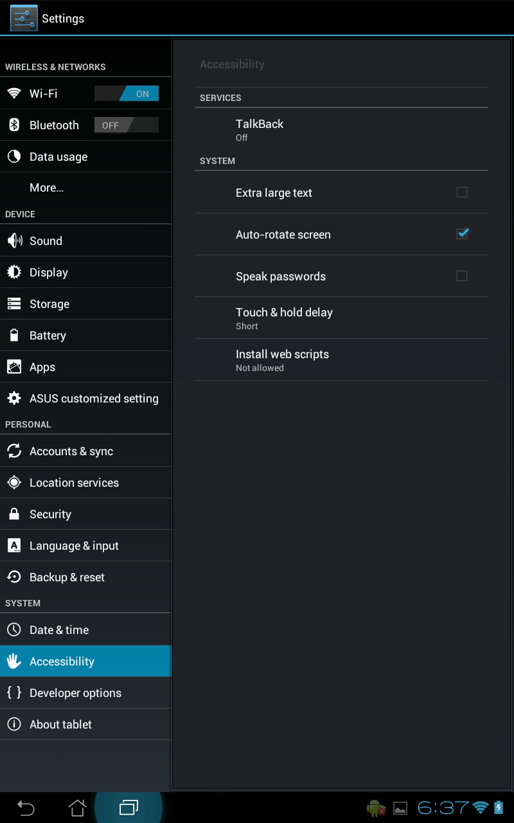
Task: Tap the Location services icon
Action: tap(14, 482)
